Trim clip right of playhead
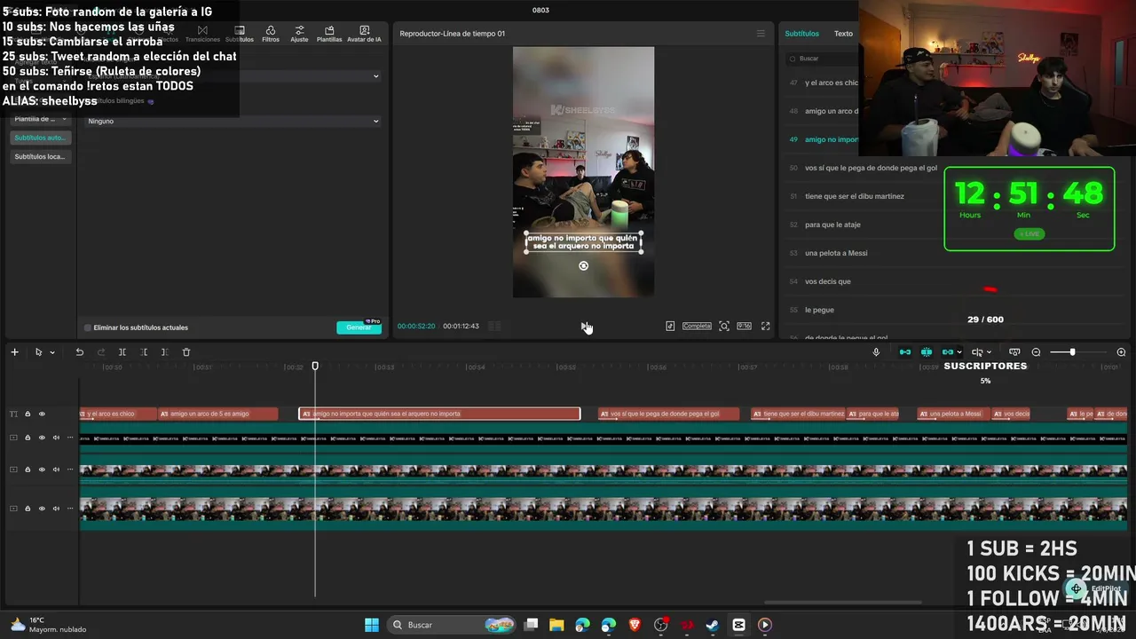Image resolution: width=1136 pixels, height=639 pixels. [164, 352]
